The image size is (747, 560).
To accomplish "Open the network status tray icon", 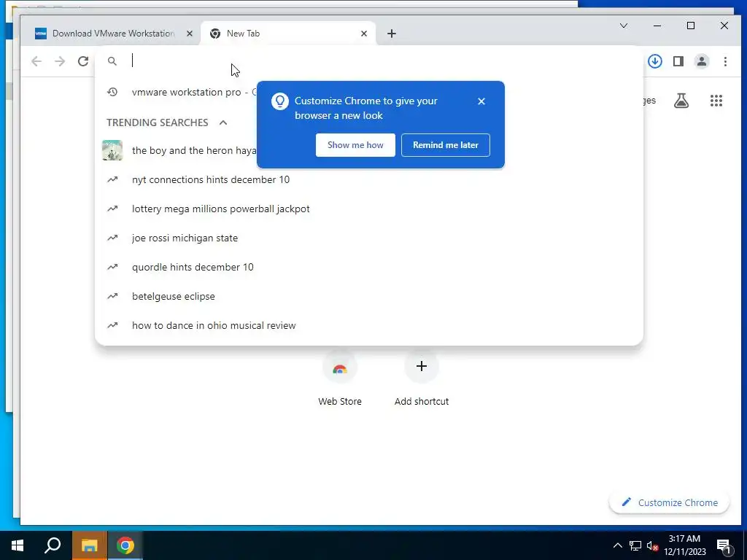I will 635,545.
